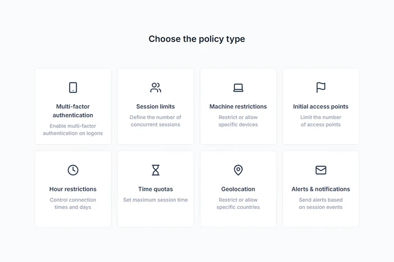Pick the Initial access points title
The width and height of the screenshot is (394, 262).
pos(320,107)
